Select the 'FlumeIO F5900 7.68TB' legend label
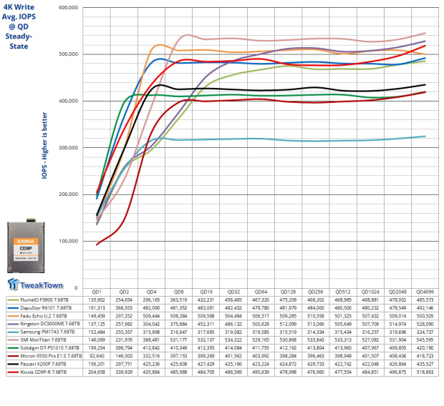The height and width of the screenshot is (406, 444). pos(44,300)
